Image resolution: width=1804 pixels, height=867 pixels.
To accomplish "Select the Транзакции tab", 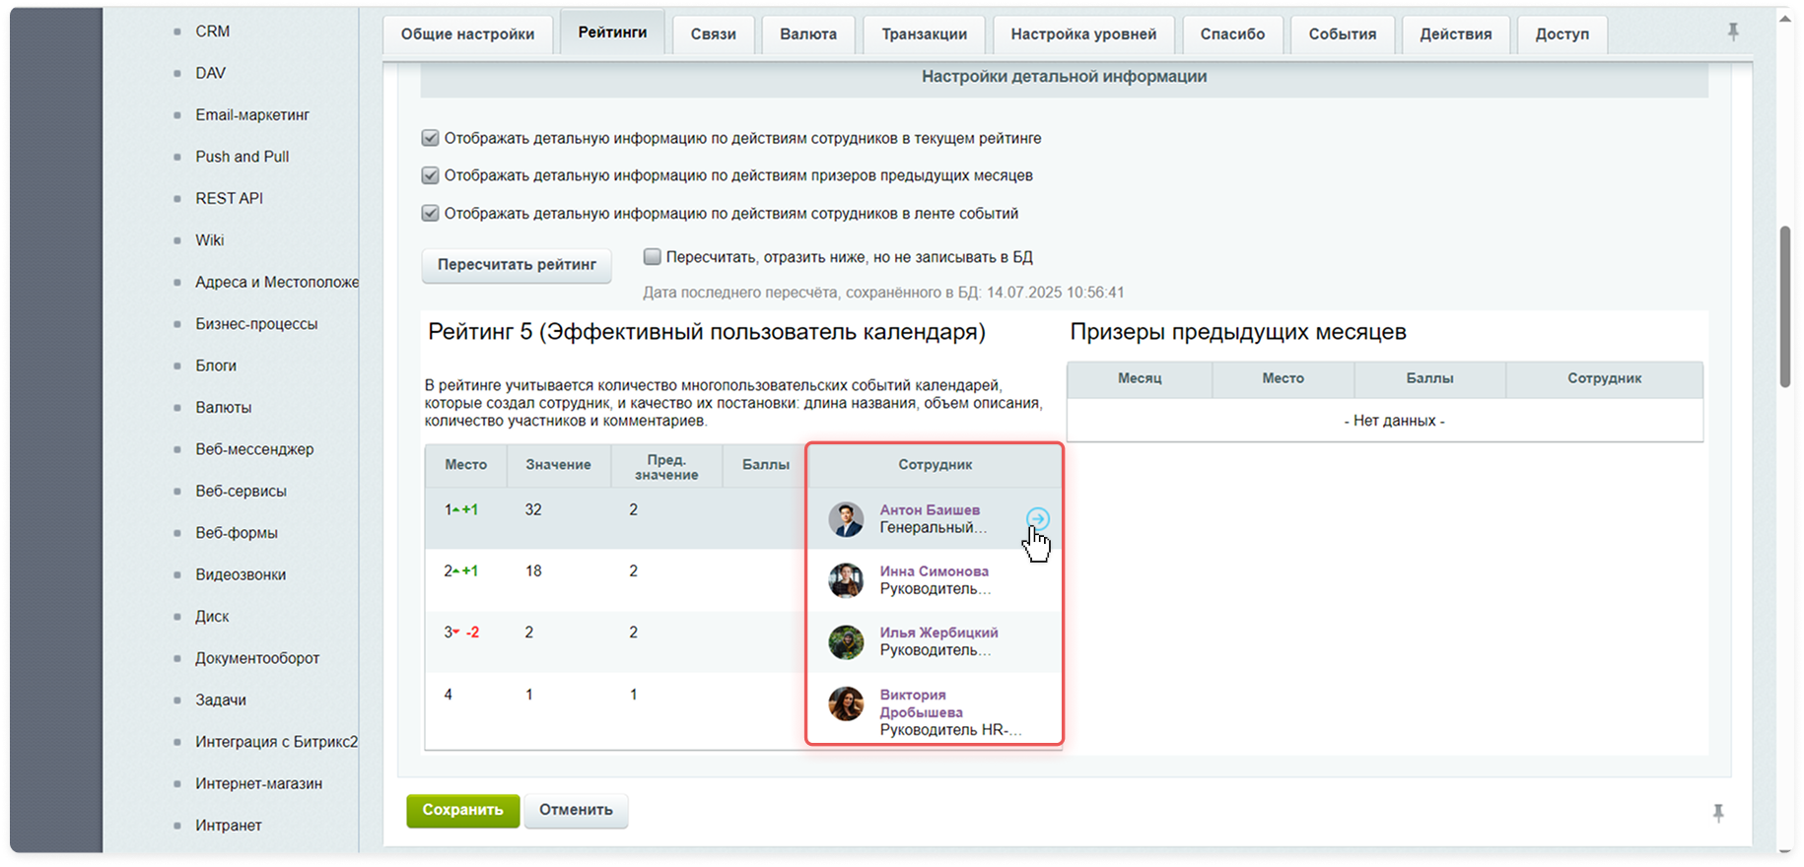I will (x=924, y=34).
